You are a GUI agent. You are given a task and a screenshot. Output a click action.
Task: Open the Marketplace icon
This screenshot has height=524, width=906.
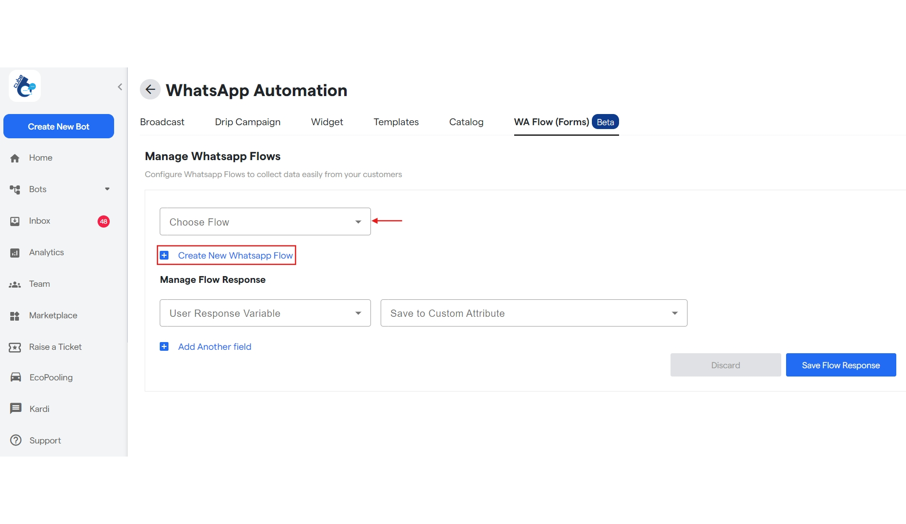pyautogui.click(x=15, y=315)
